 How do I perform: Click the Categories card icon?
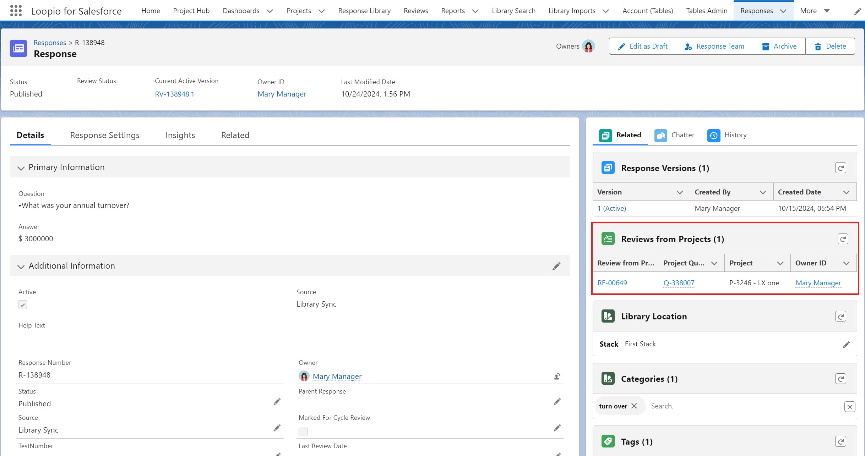[x=608, y=378]
